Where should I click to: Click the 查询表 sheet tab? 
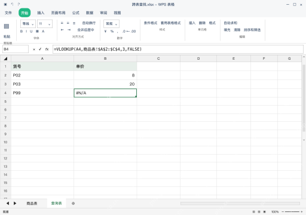click(57, 203)
